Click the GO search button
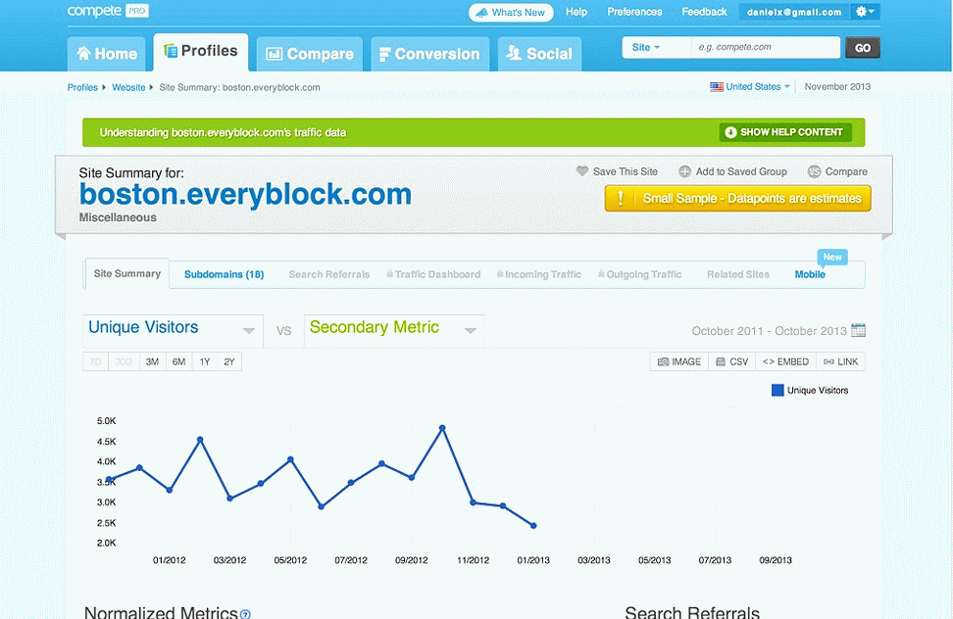 [863, 48]
